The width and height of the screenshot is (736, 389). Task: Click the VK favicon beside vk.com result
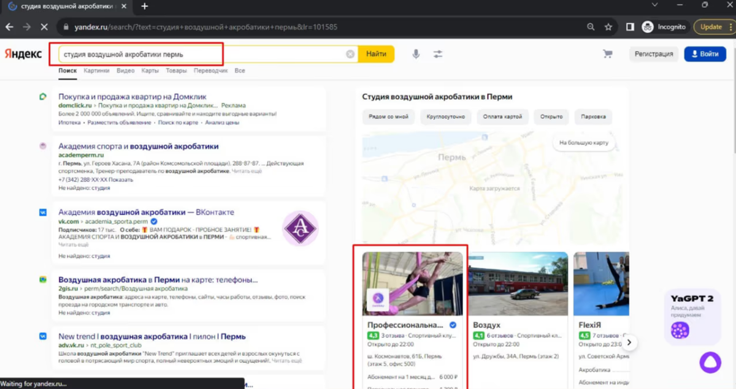(43, 212)
